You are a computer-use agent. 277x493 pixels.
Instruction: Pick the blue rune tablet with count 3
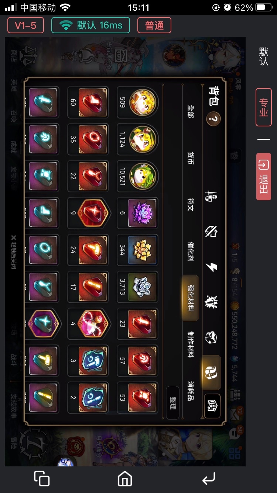88,361
